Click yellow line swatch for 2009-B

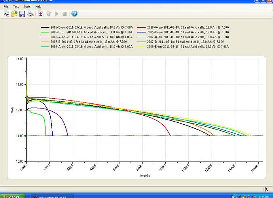tap(141, 47)
